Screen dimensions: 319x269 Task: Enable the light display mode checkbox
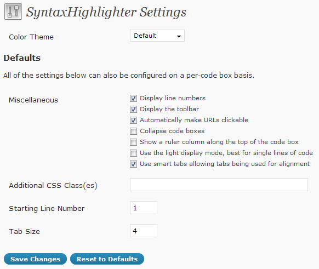click(x=133, y=153)
